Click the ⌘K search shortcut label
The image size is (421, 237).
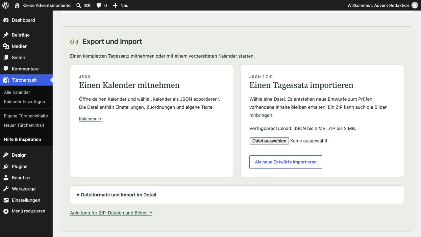click(87, 5)
